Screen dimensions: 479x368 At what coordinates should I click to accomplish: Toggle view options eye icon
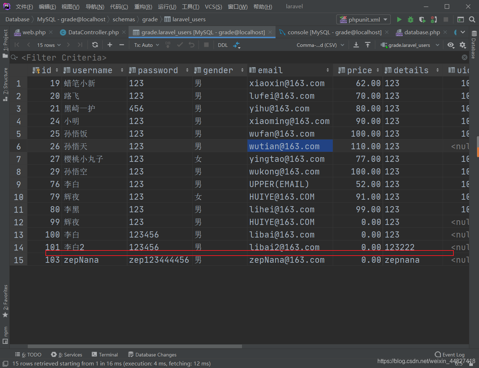click(x=451, y=45)
